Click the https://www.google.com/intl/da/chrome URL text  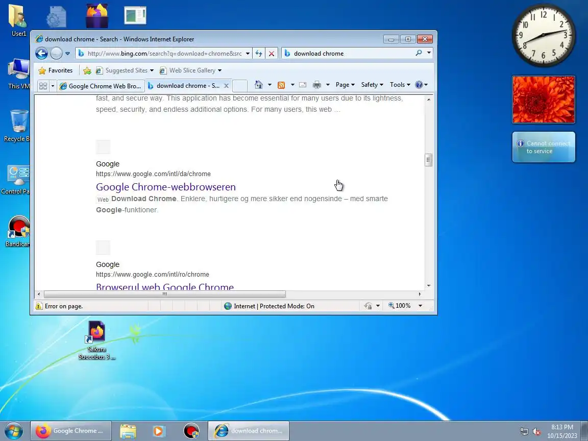point(153,174)
